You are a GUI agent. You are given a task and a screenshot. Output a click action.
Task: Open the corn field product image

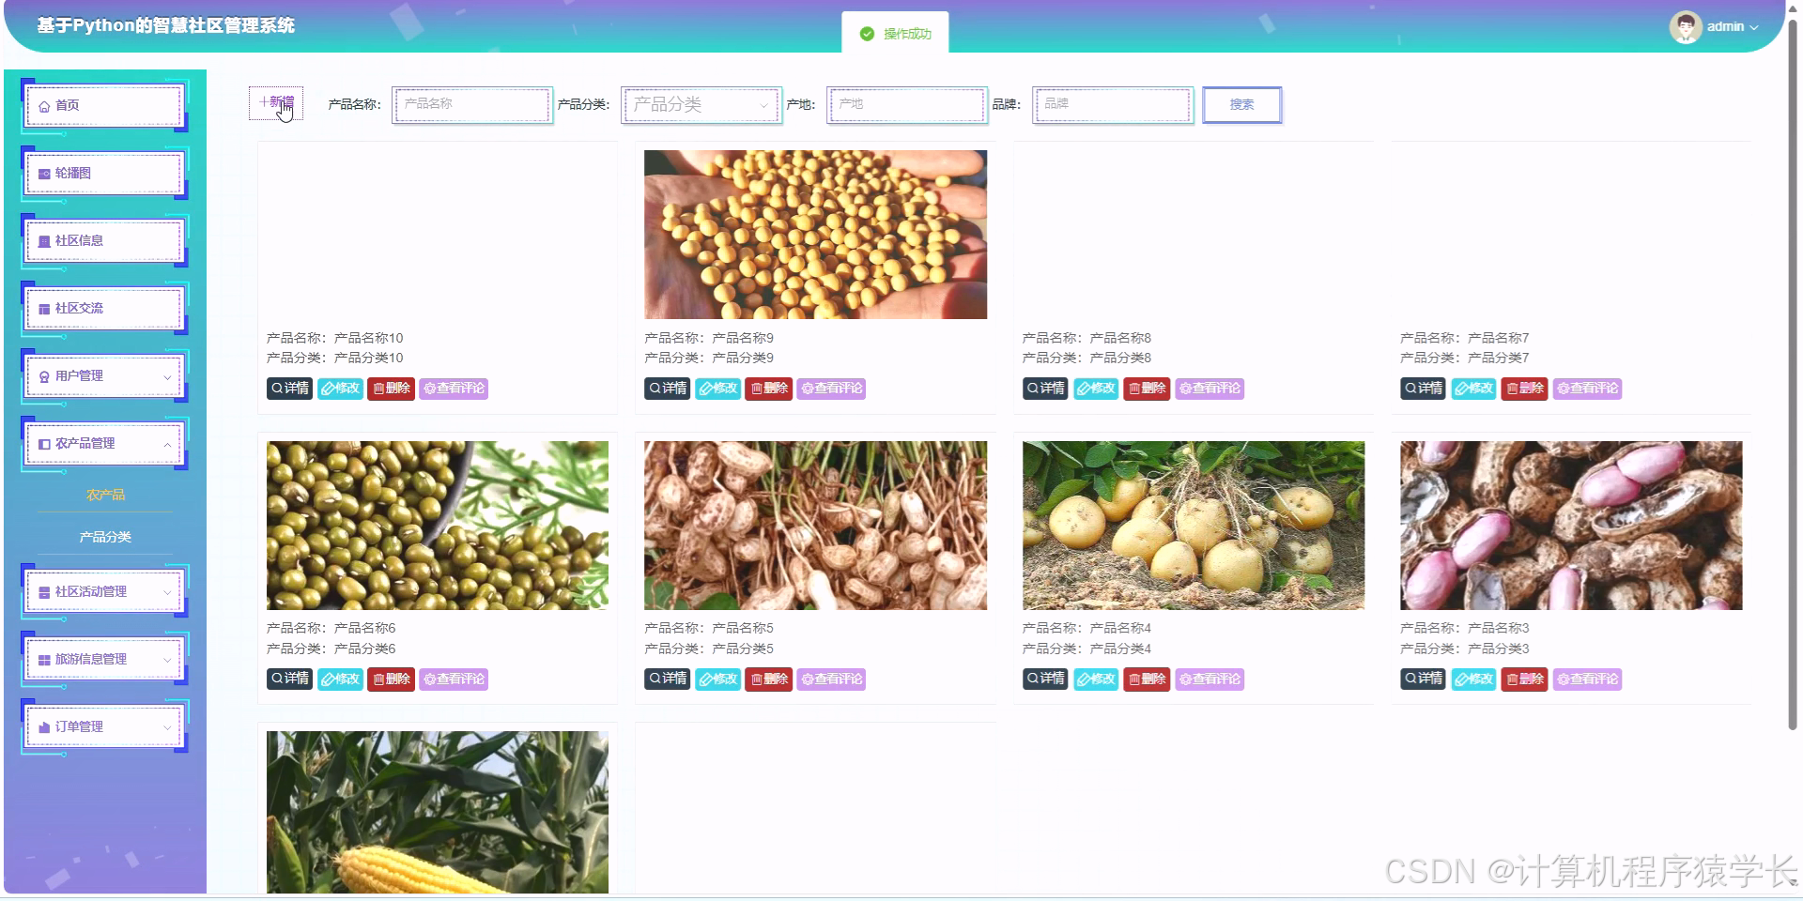[438, 813]
